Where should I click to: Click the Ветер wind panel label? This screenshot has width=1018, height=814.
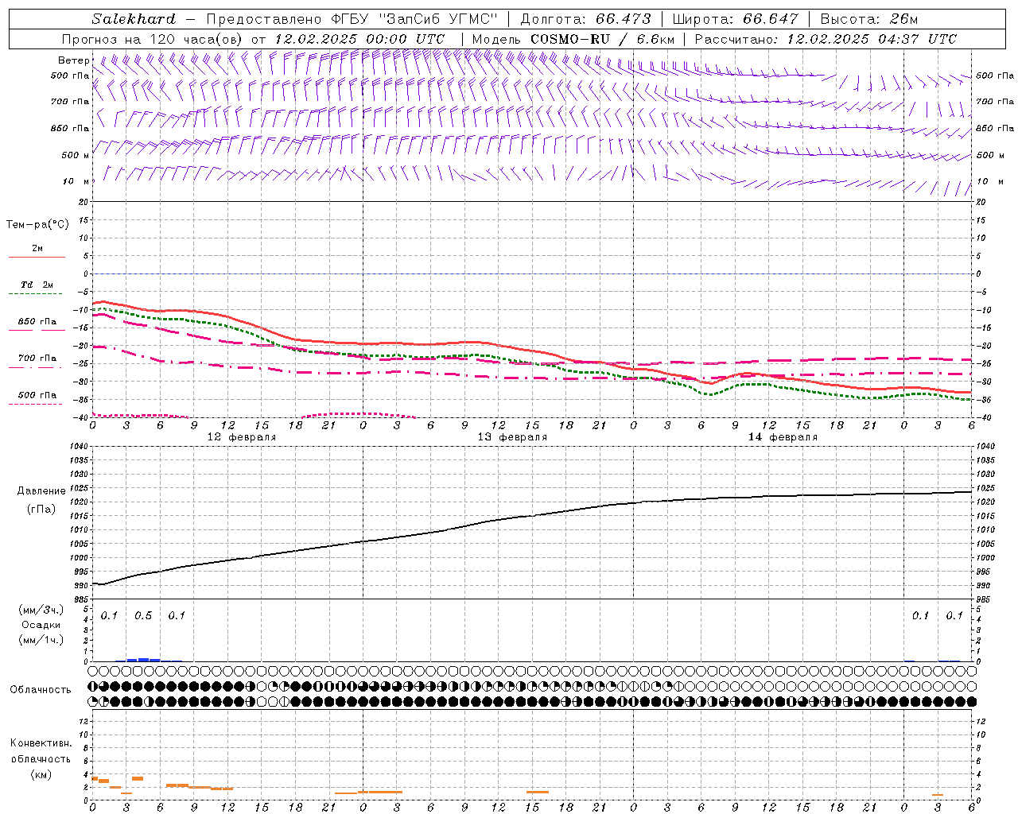(x=73, y=60)
